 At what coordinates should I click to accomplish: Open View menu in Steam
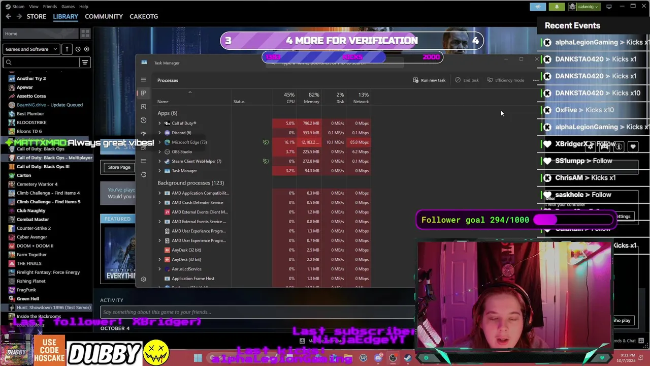(34, 7)
